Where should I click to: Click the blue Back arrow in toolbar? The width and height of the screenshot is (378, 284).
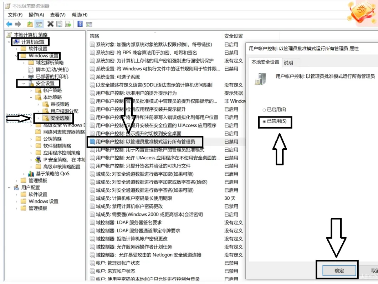(9, 24)
